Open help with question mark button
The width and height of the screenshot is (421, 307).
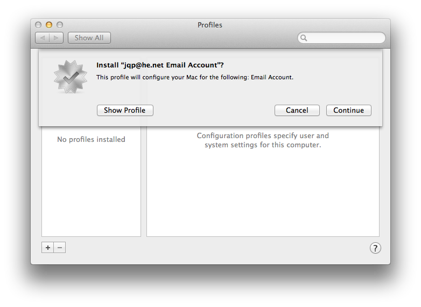pos(375,248)
